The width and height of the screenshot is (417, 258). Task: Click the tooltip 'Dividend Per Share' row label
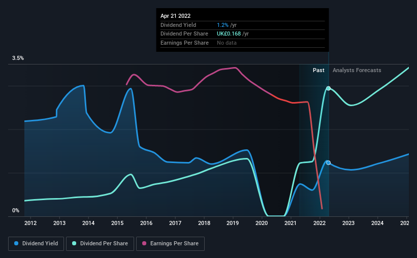pyautogui.click(x=184, y=34)
